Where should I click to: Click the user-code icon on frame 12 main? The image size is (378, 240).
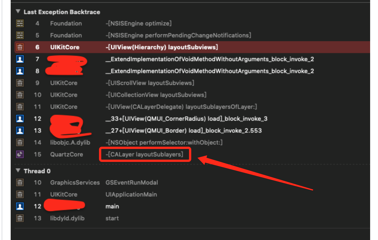click(20, 206)
